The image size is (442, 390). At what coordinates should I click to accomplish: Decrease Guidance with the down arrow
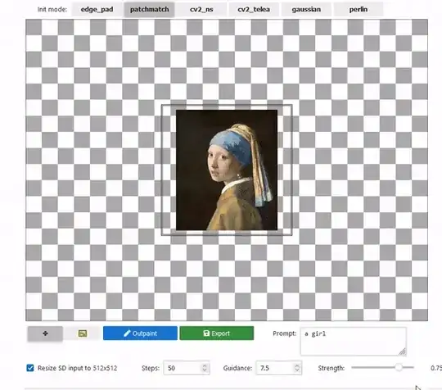297,370
